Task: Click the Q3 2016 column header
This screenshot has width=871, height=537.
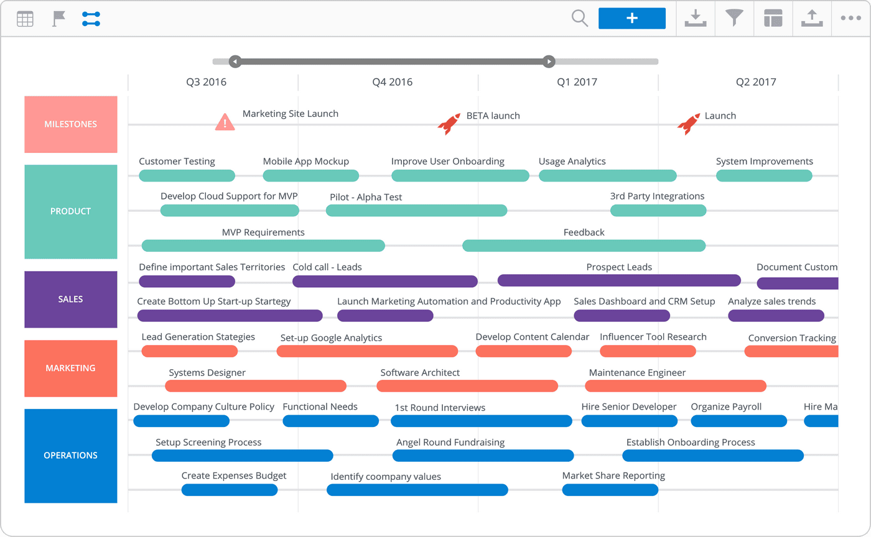Action: [x=206, y=82]
